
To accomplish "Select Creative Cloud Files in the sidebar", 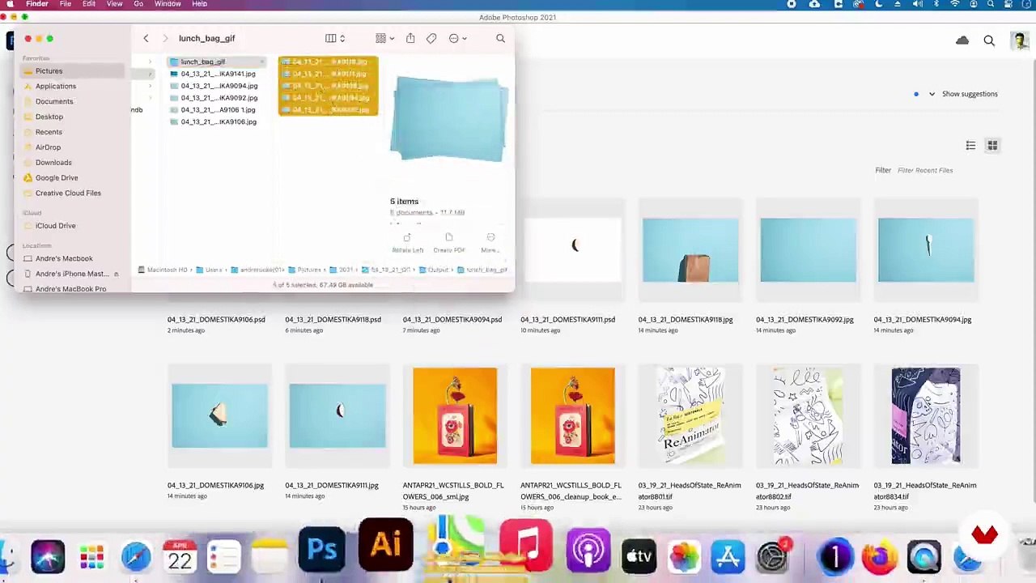I will (68, 193).
